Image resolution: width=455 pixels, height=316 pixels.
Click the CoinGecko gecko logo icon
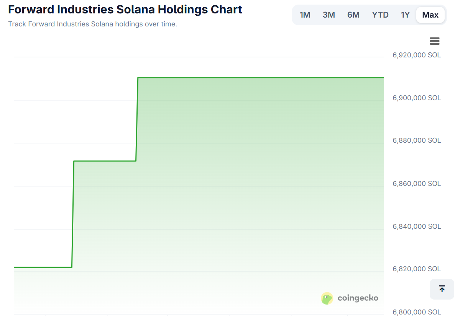click(x=327, y=298)
